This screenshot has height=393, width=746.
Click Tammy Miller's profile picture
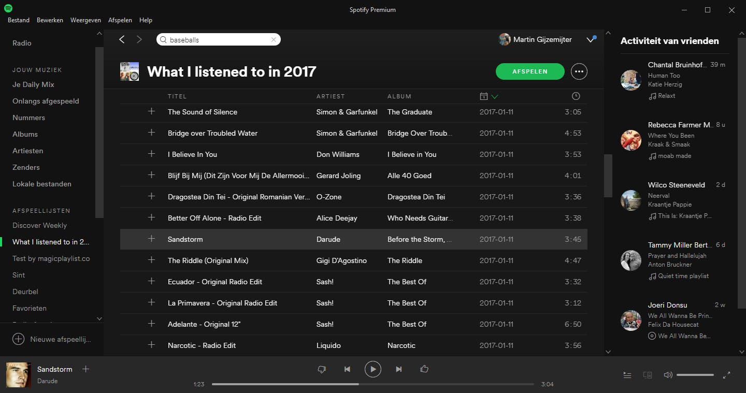631,260
